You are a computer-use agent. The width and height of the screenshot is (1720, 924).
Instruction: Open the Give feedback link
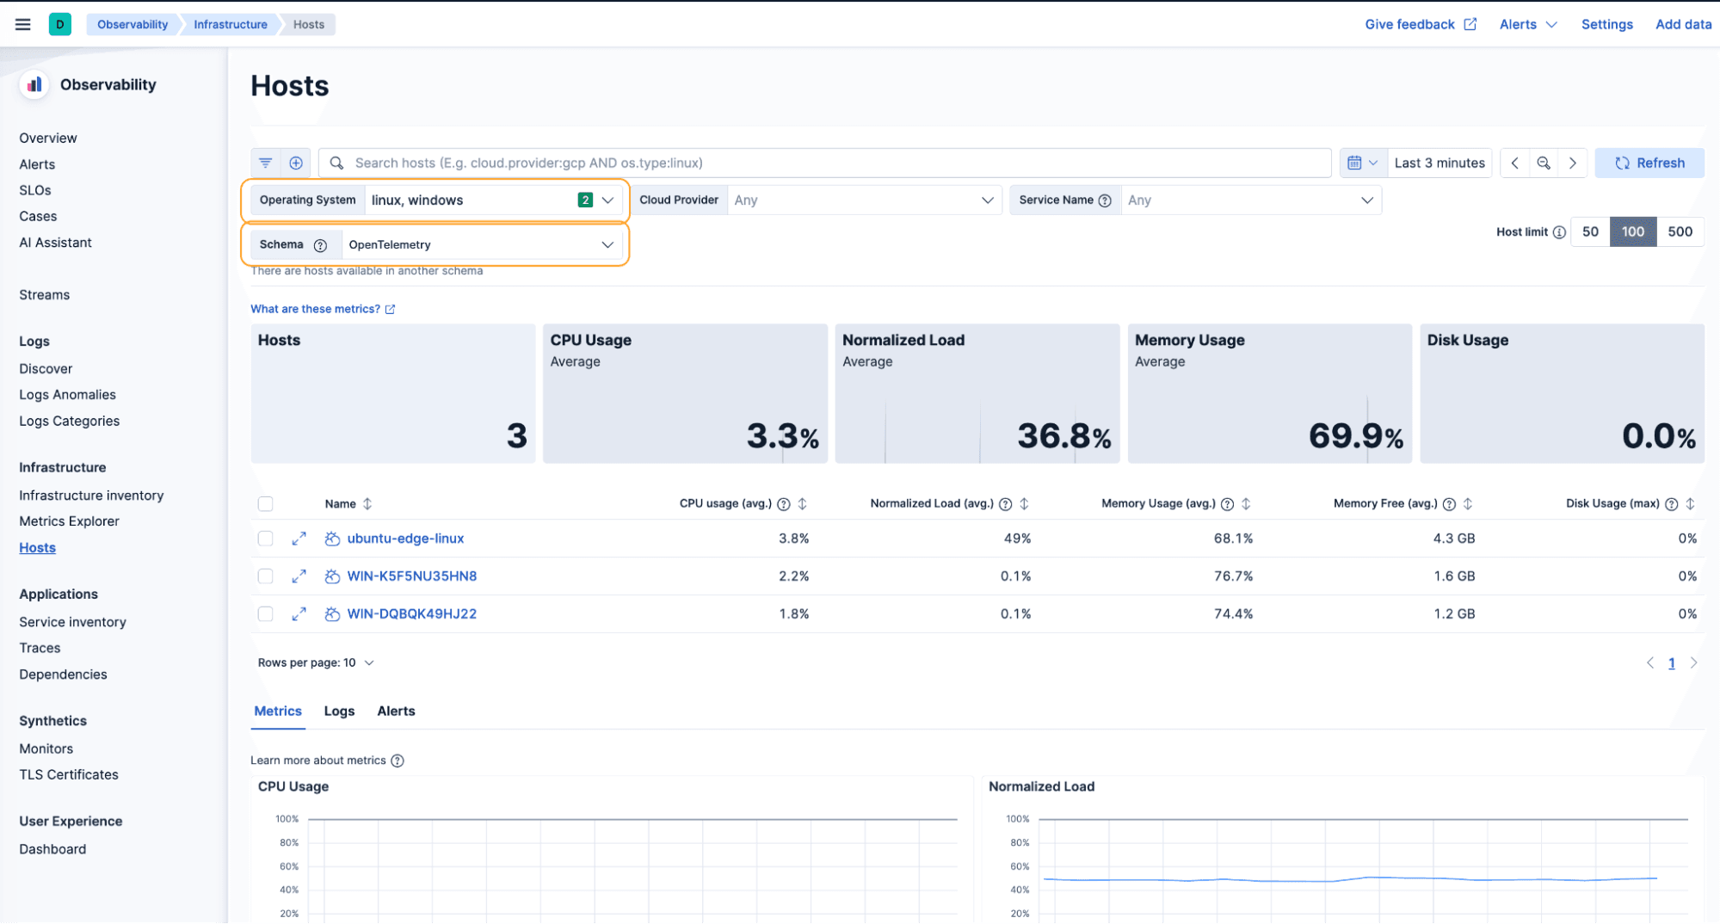point(1420,24)
